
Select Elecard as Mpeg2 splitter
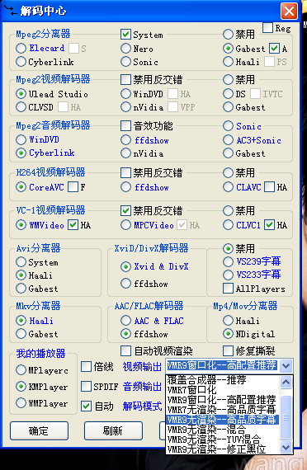21,48
